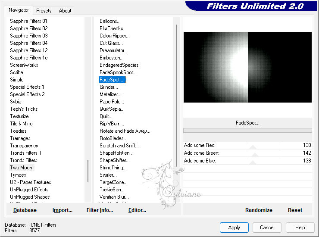Select UnPlugged Effects category

click(29, 190)
